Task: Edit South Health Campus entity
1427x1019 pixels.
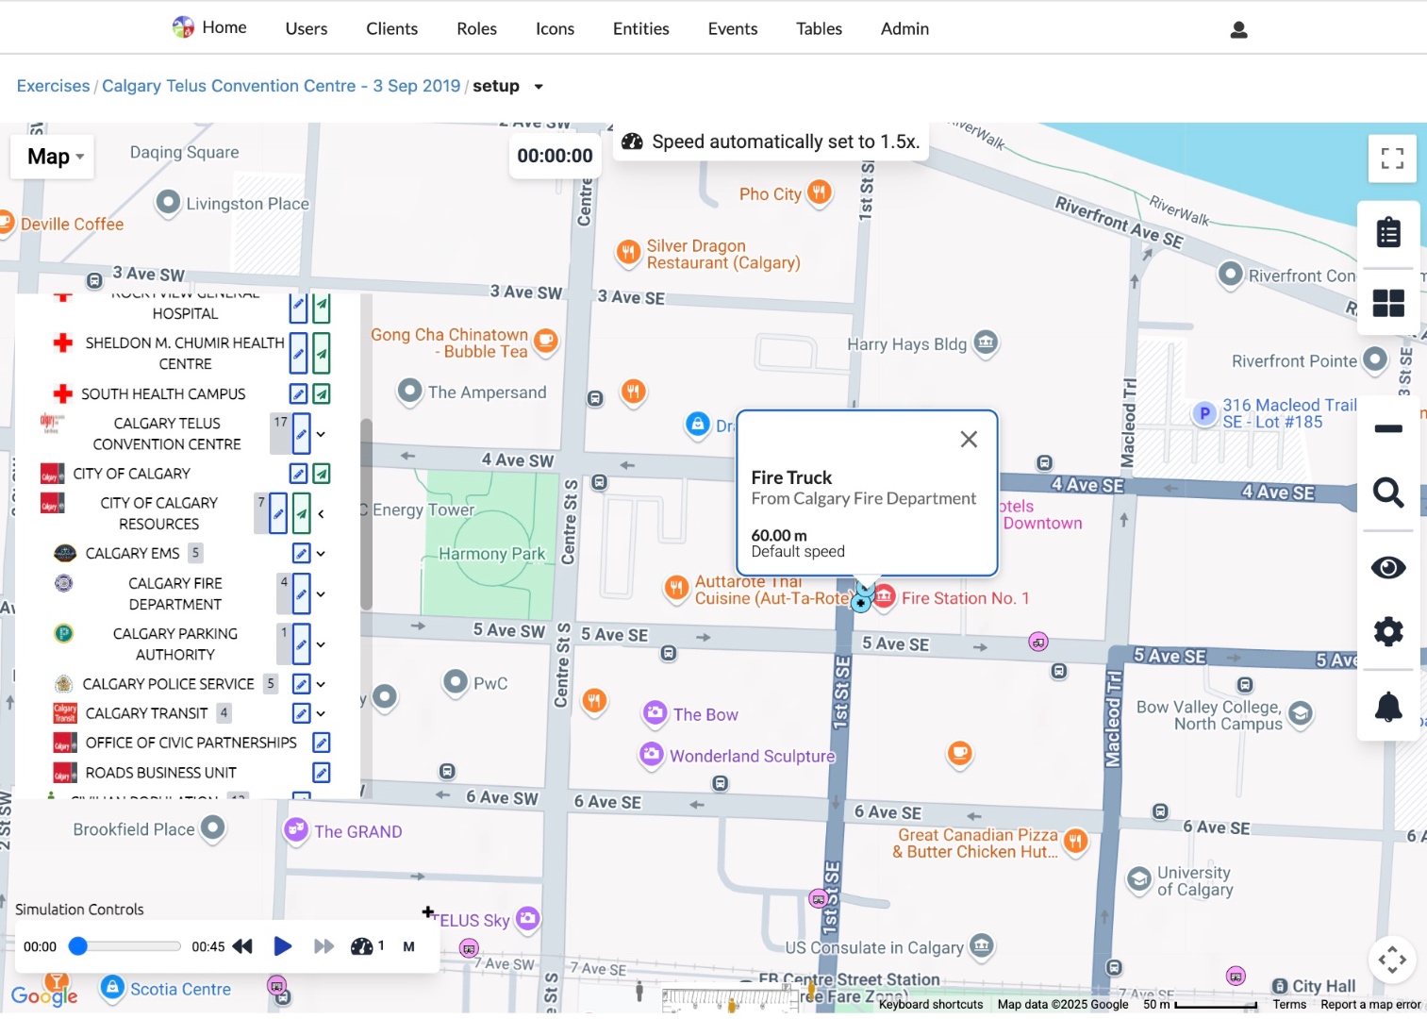Action: tap(298, 393)
